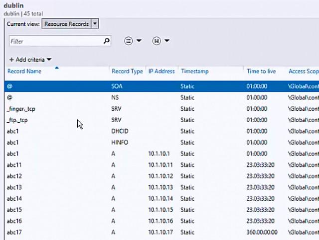The height and width of the screenshot is (240, 319).
Task: Focus the Filter search field
Action: coord(60,41)
